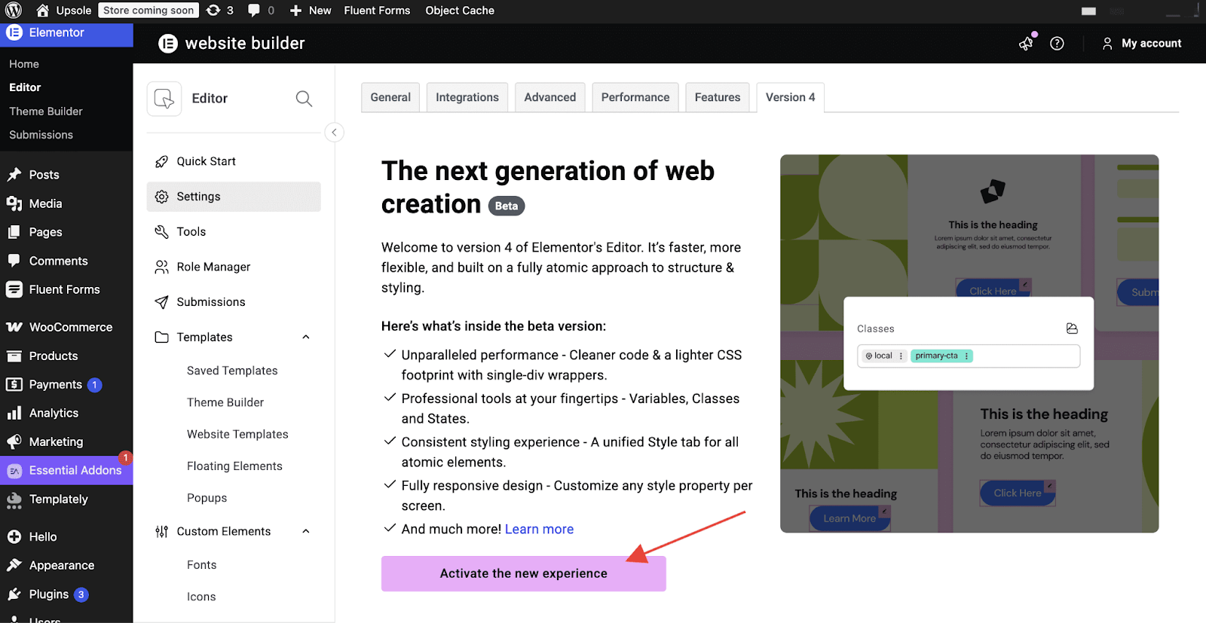Go to Elementor Home submenu

point(24,64)
